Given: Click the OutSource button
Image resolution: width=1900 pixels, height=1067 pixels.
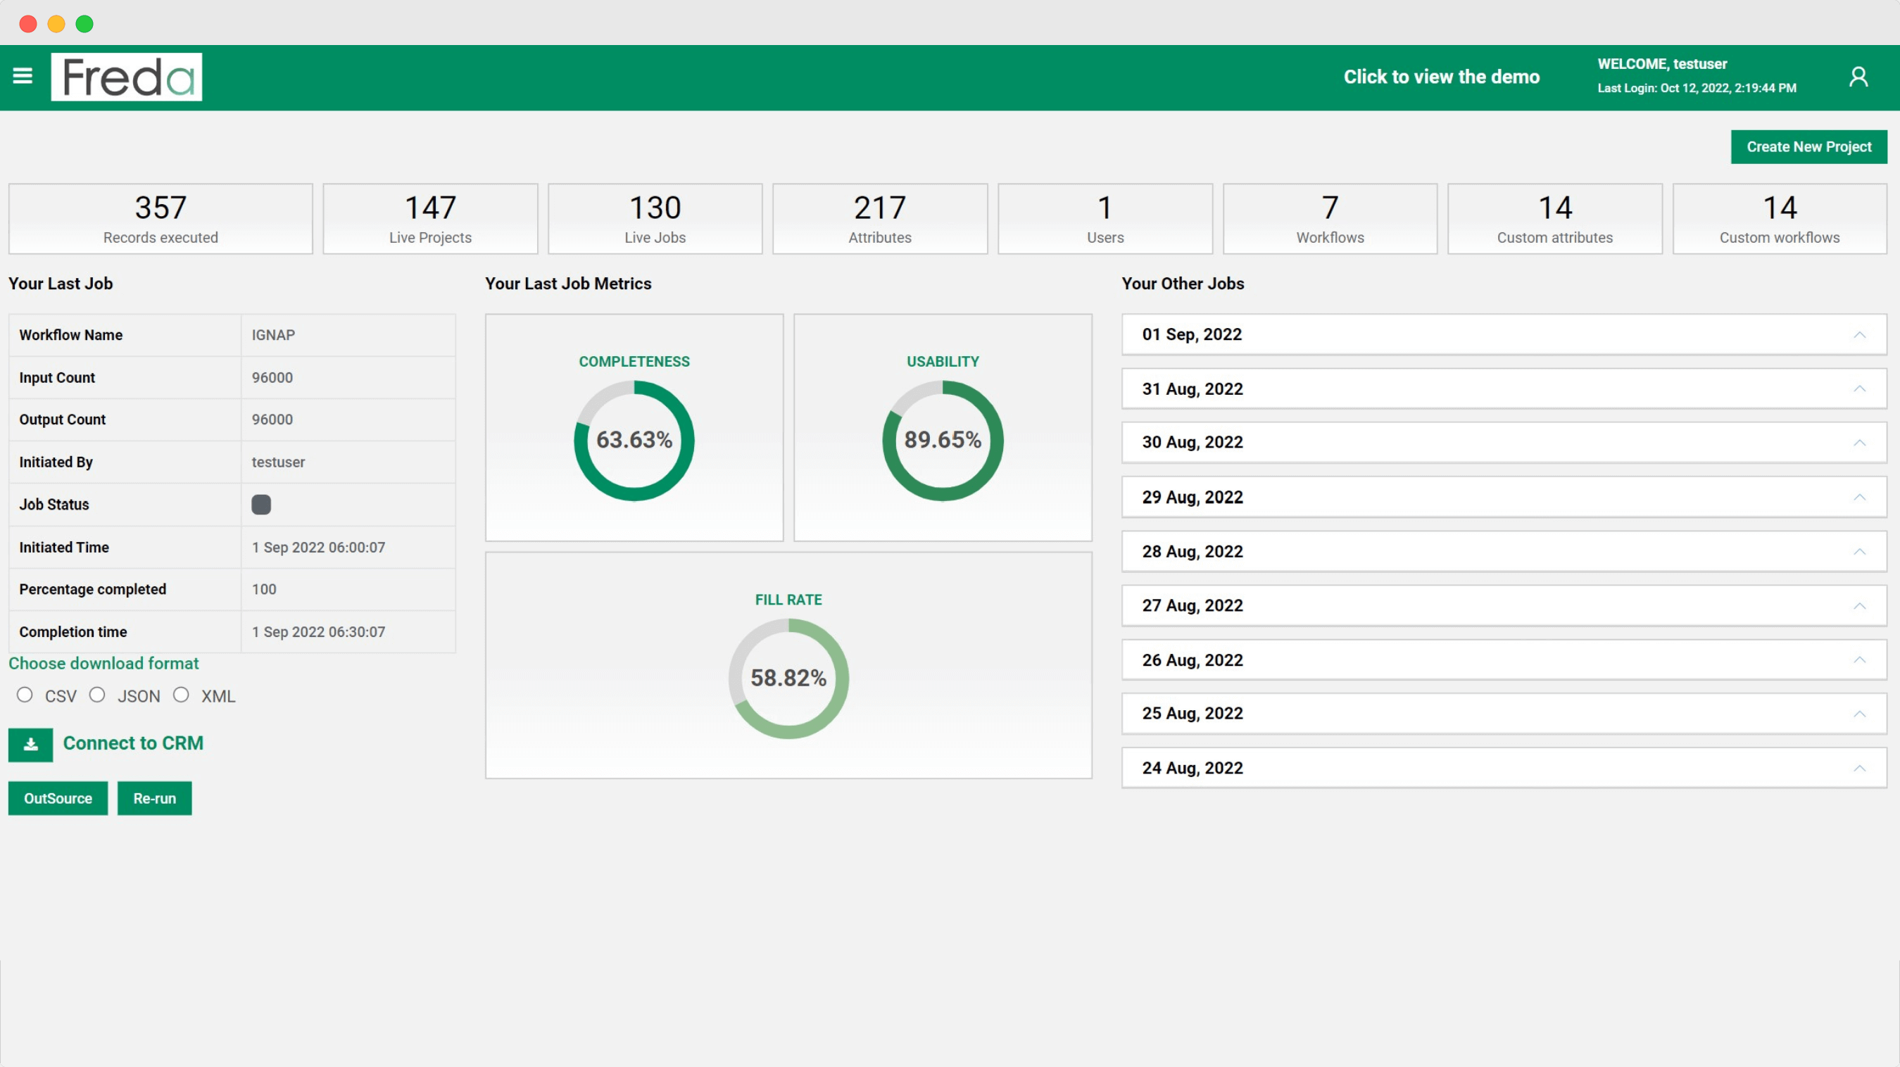Looking at the screenshot, I should tap(58, 799).
